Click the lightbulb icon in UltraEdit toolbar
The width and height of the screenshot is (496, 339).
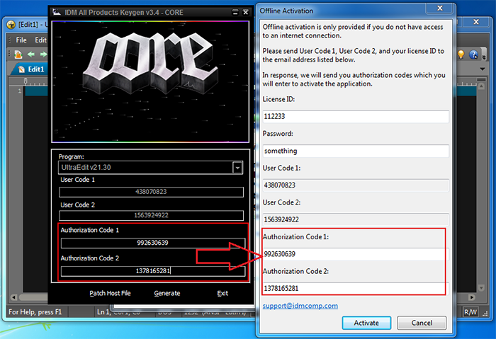point(461,54)
